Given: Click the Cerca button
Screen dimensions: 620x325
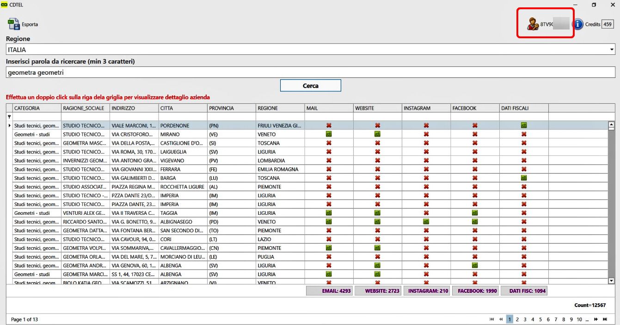Looking at the screenshot, I should pos(311,85).
